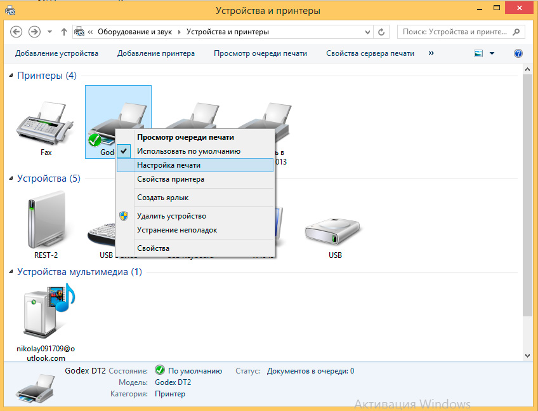Viewport: 538px width, 411px height.
Task: Open the address bar history dropdown
Action: tap(367, 32)
